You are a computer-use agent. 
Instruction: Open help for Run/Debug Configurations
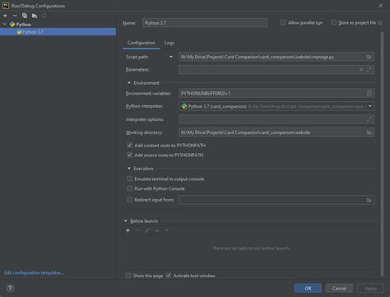tap(10, 288)
